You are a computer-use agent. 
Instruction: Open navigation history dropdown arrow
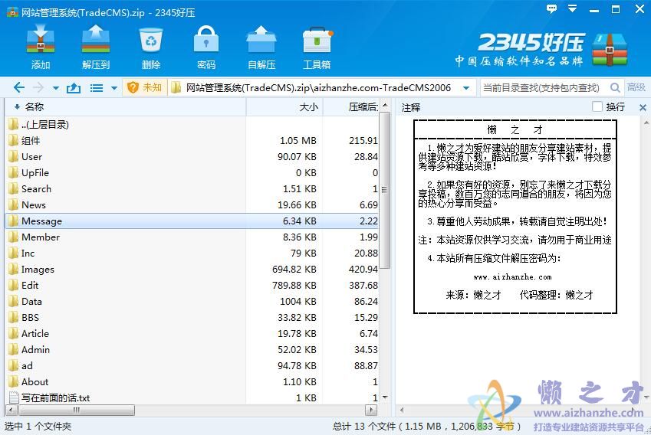pos(56,88)
